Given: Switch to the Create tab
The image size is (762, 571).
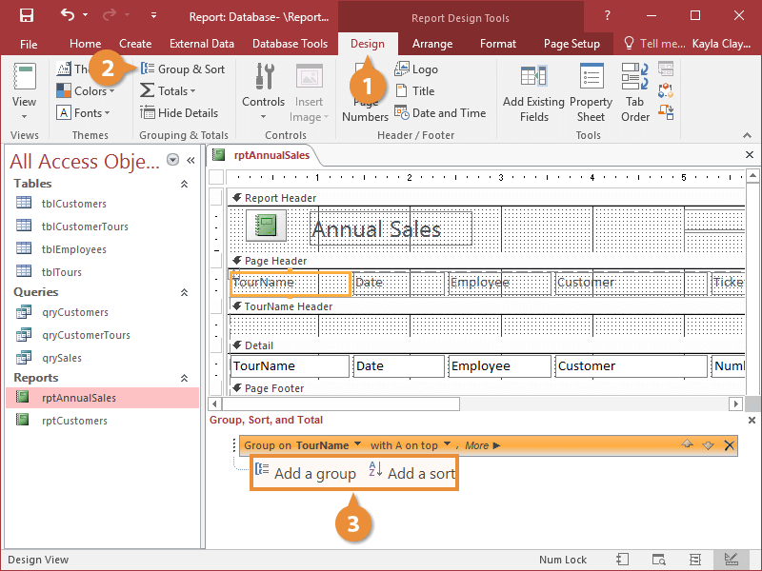Looking at the screenshot, I should click(135, 44).
